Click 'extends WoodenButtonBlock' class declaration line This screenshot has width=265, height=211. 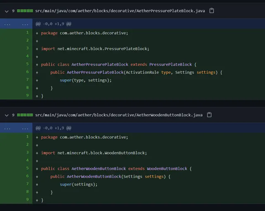coord(116,169)
